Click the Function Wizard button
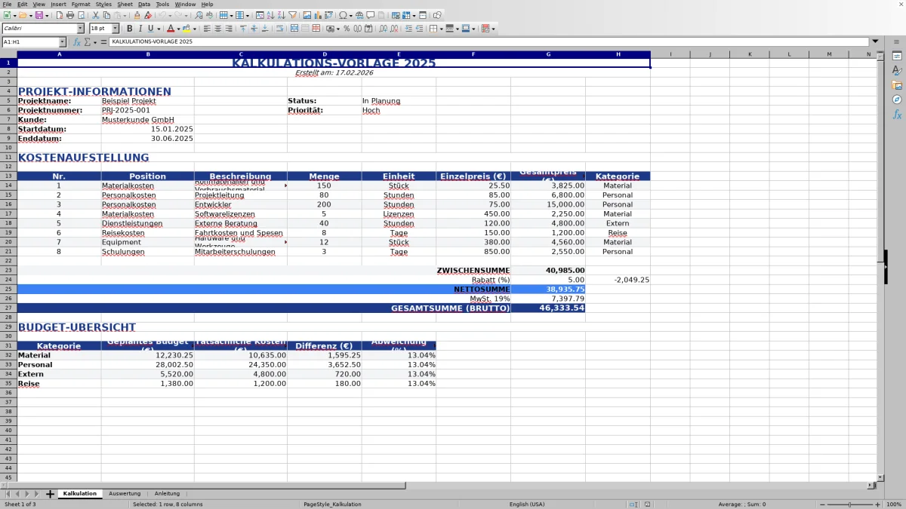 pos(77,42)
